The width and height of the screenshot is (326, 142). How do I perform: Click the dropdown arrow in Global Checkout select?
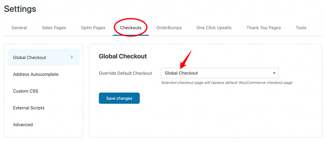click(x=274, y=73)
